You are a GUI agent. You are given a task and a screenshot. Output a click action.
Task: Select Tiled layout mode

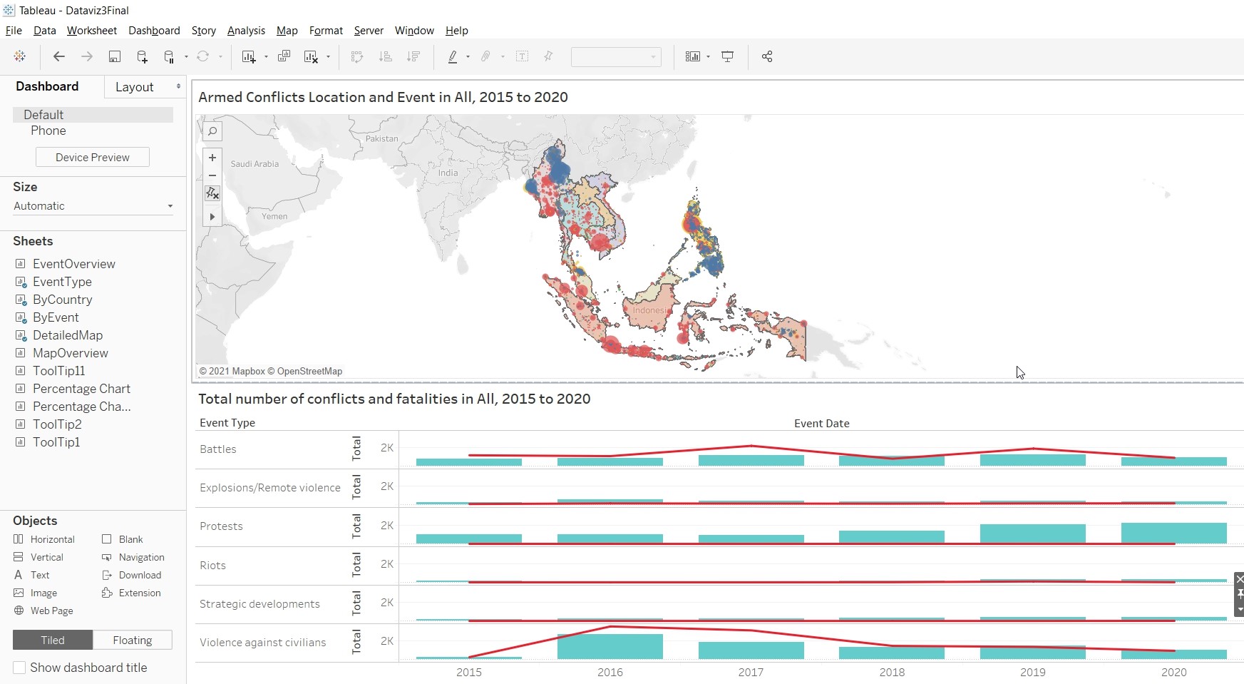[53, 640]
